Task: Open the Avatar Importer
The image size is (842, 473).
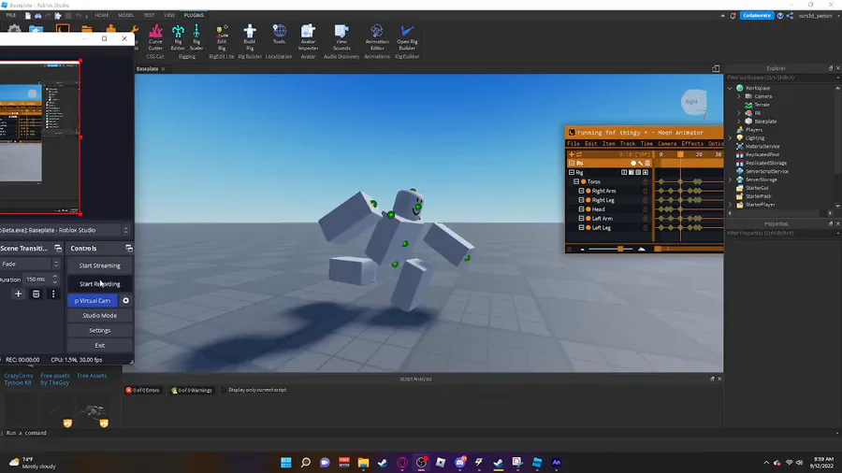Action: (x=308, y=37)
